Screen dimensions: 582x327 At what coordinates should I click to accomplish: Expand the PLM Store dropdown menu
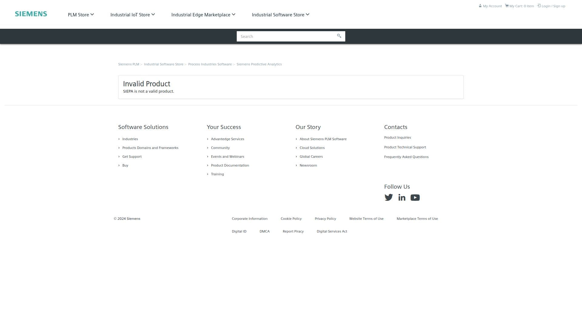[81, 15]
